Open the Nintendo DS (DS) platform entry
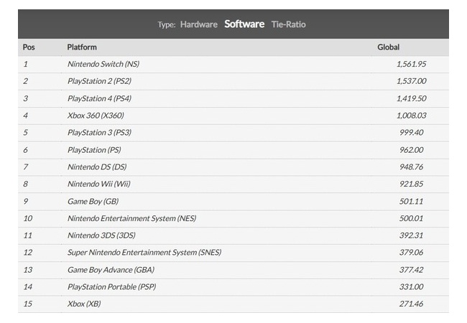Screen dimensions: 467x323 (97, 167)
